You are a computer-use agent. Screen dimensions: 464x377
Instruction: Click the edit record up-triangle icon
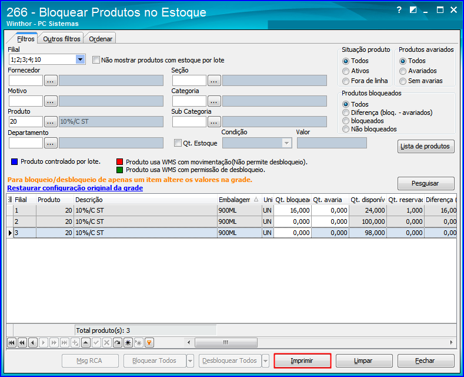point(86,343)
